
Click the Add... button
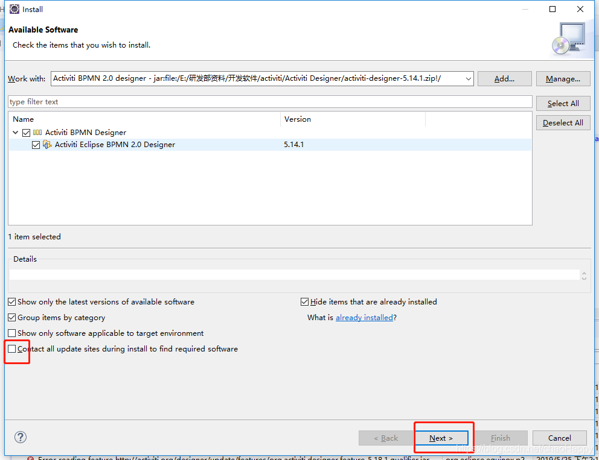point(504,78)
